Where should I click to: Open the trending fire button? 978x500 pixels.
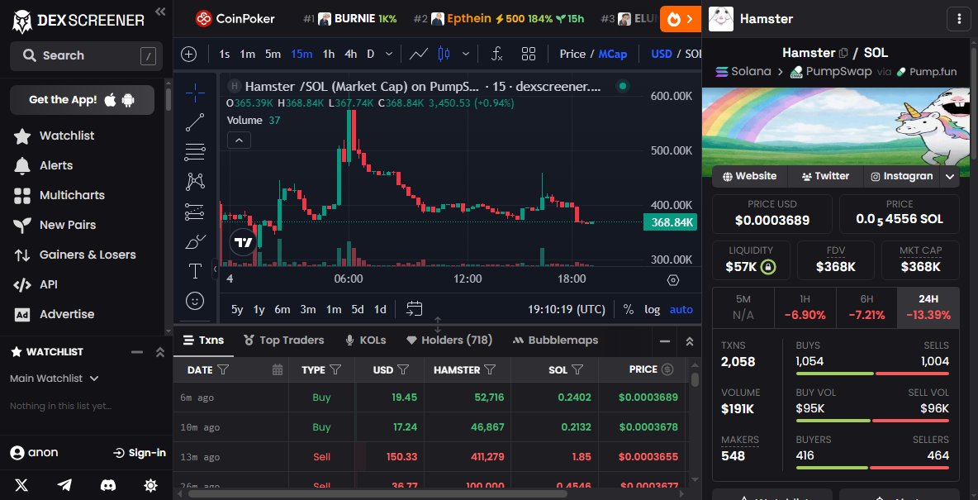[x=681, y=19]
